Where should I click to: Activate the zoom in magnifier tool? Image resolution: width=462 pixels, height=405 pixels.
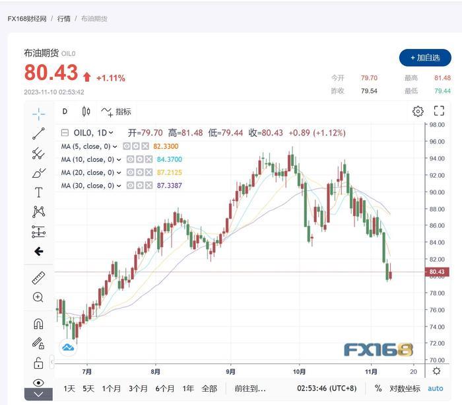point(38,297)
